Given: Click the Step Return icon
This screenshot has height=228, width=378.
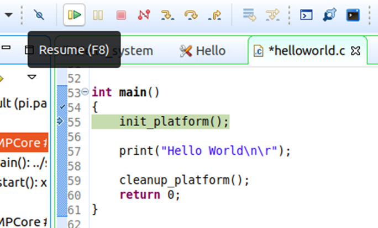Looking at the screenshot, I should click(x=214, y=15).
